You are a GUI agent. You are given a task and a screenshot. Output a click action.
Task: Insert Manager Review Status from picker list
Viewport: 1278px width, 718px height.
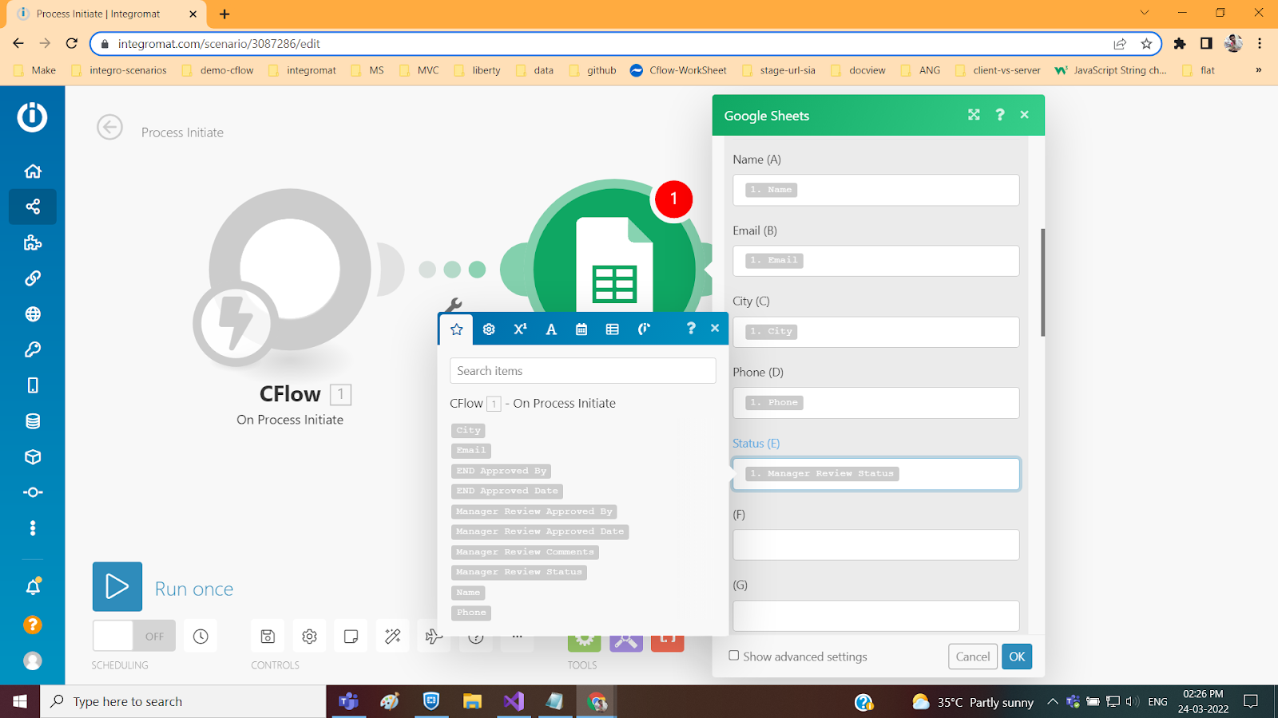519,572
